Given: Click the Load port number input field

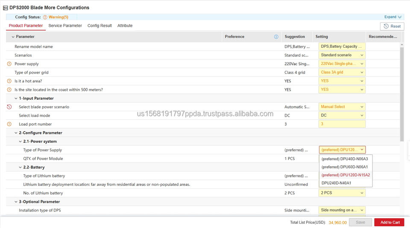Looking at the screenshot, I should pyautogui.click(x=342, y=124).
